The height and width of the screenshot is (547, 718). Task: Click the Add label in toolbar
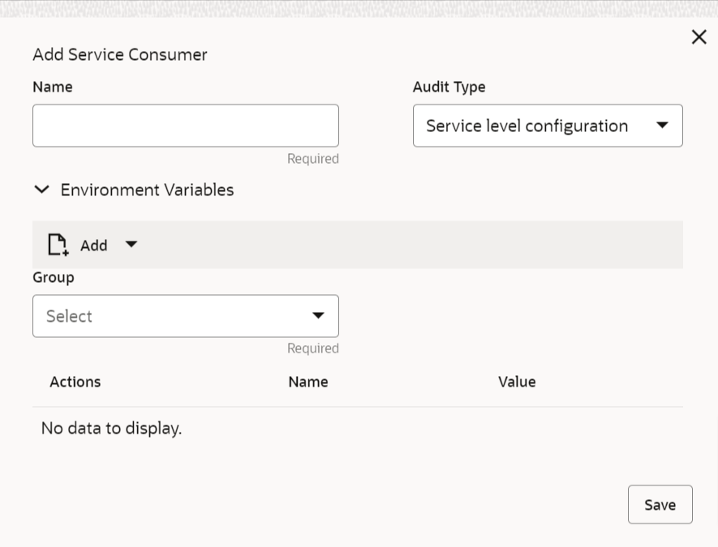click(94, 245)
